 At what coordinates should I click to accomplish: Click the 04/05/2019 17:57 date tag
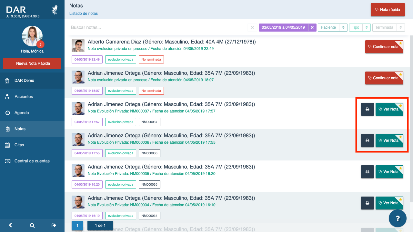tap(87, 122)
